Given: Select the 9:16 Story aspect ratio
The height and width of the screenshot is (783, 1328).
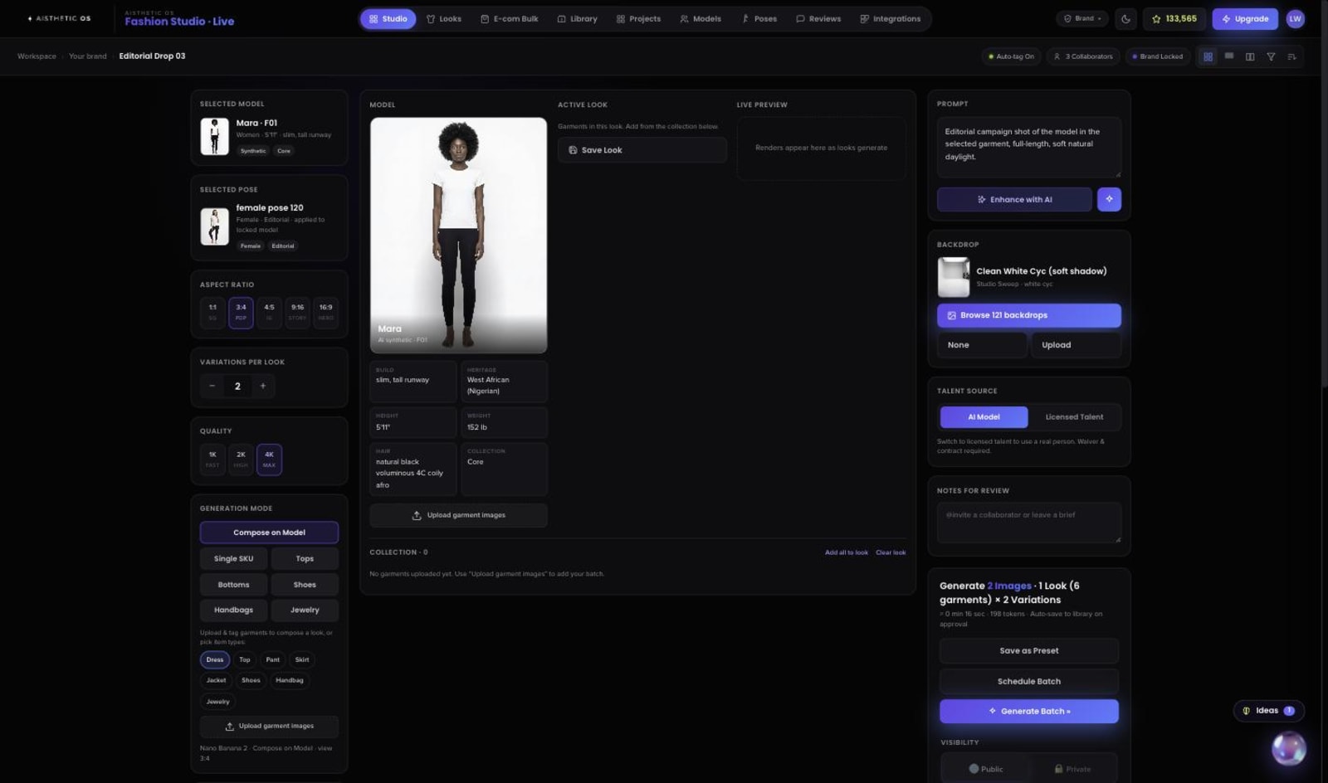Looking at the screenshot, I should (x=297, y=313).
